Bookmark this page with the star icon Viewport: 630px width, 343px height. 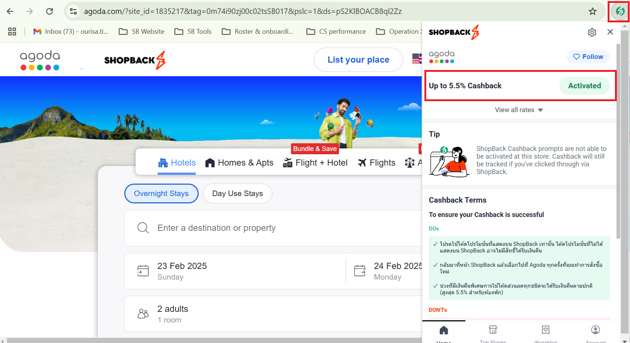tap(593, 11)
